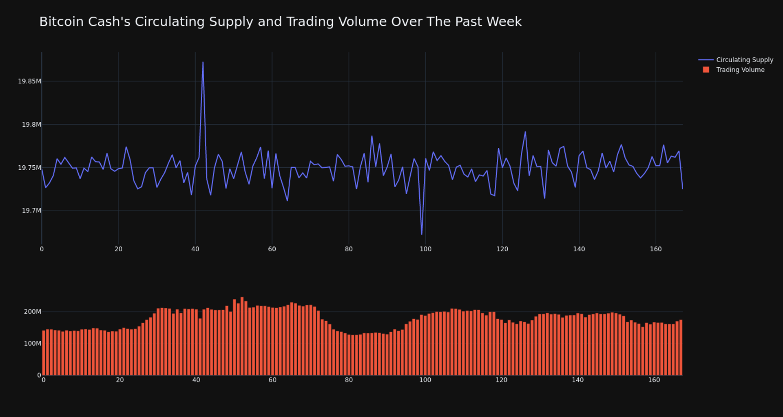
Task: Click x-axis label 80 on volume chart
Action: 349,380
